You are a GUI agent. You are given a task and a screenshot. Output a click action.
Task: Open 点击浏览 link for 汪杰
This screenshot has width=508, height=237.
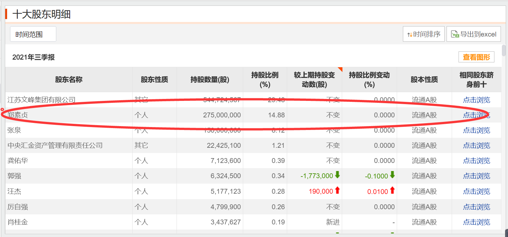click(x=476, y=191)
